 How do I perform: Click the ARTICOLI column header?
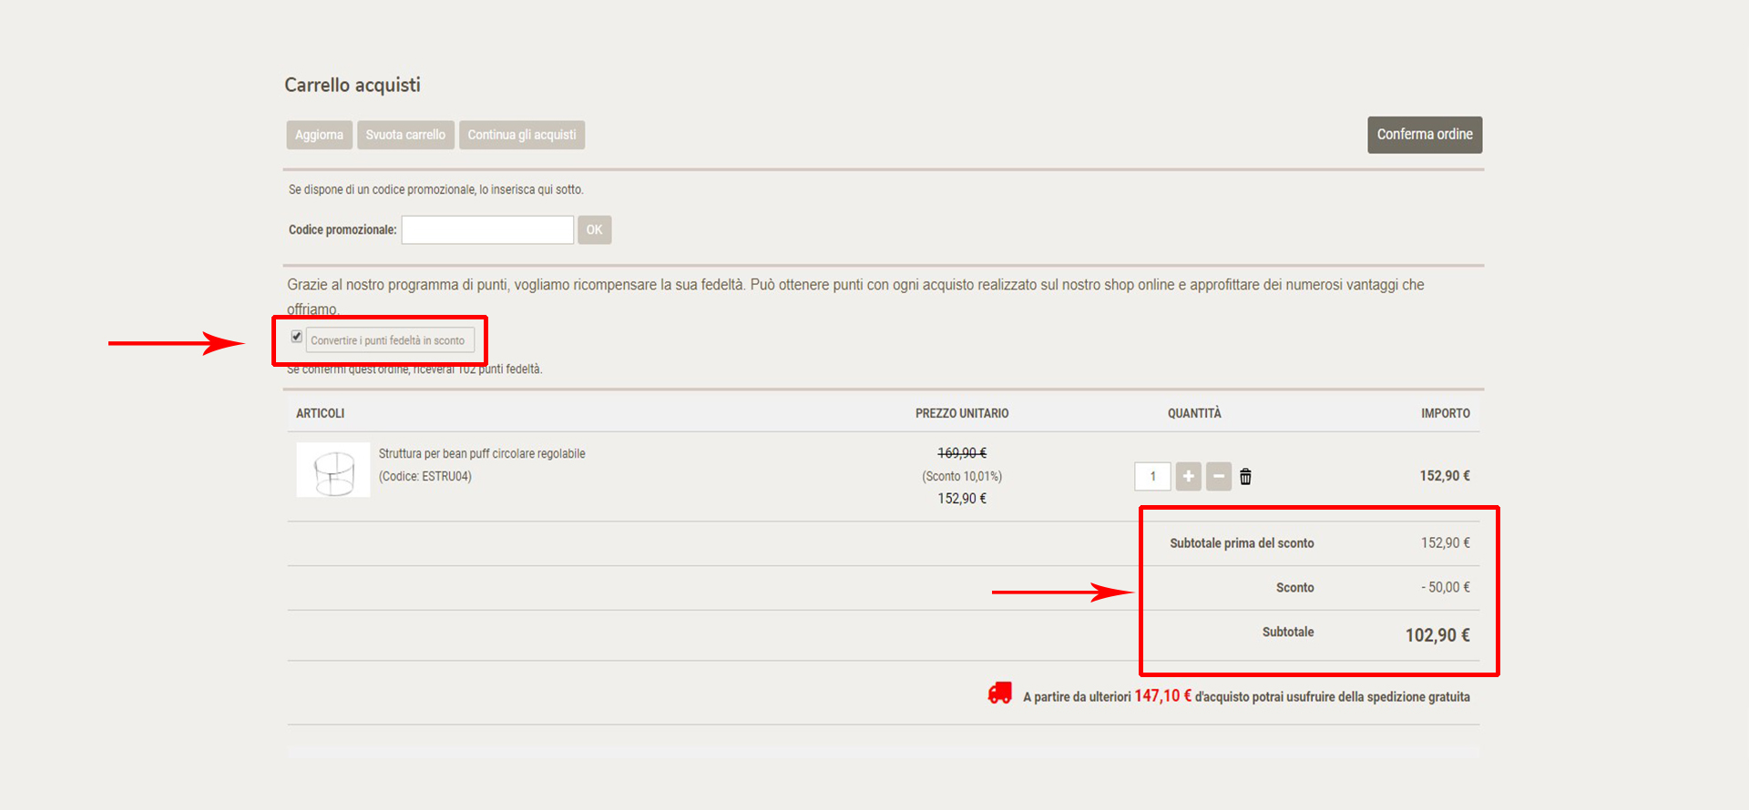point(321,413)
